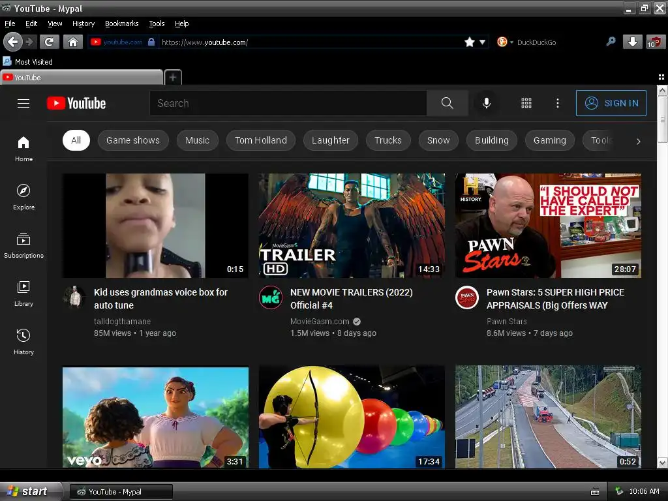Image resolution: width=668 pixels, height=501 pixels.
Task: Click the page scrollbar down arrow
Action: tap(663, 463)
